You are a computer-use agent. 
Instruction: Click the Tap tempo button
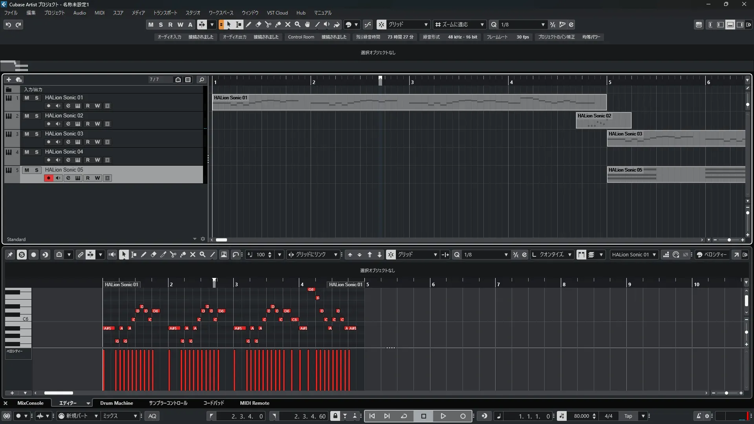(628, 416)
